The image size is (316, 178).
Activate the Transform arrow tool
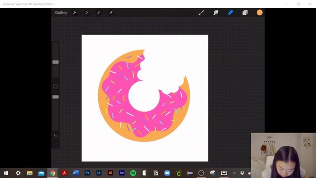pyautogui.click(x=111, y=12)
